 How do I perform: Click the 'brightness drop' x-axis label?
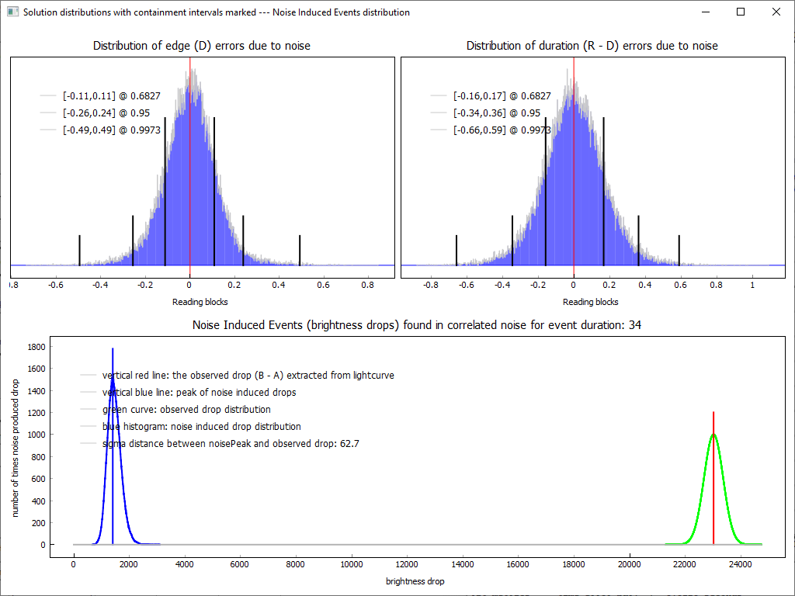(415, 580)
